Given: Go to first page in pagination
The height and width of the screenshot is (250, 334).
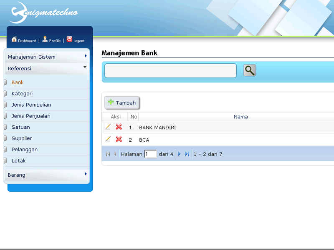Looking at the screenshot, I should pos(108,154).
